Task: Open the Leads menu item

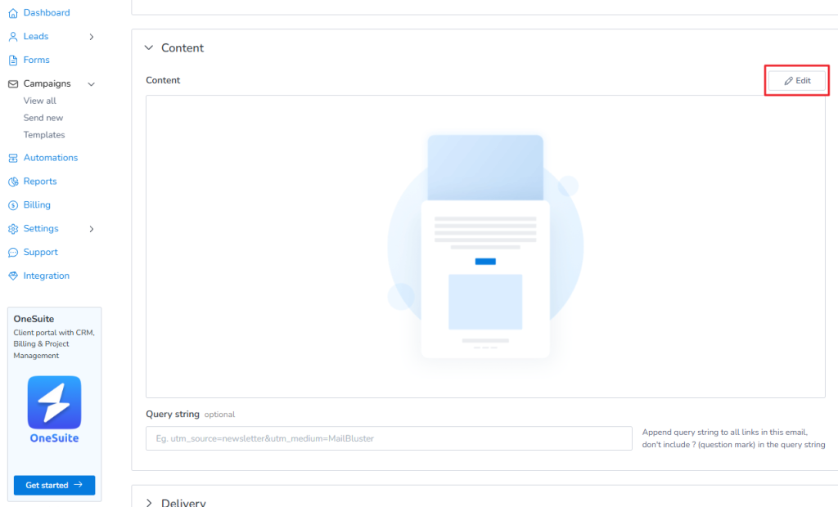Action: click(36, 36)
